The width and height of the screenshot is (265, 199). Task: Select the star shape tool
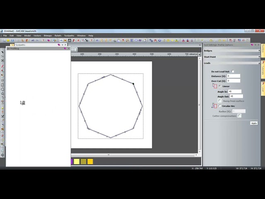click(2, 94)
